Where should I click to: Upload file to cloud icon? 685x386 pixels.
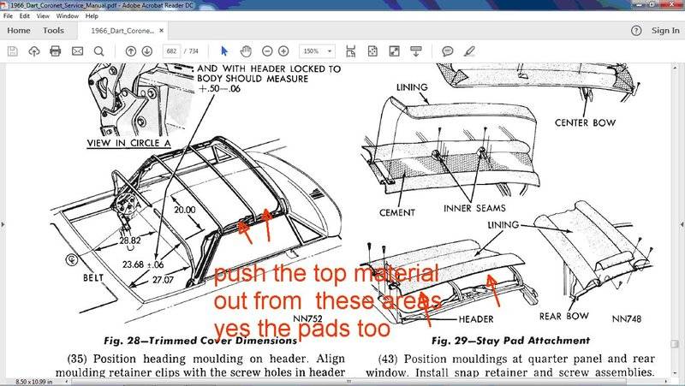(x=34, y=51)
